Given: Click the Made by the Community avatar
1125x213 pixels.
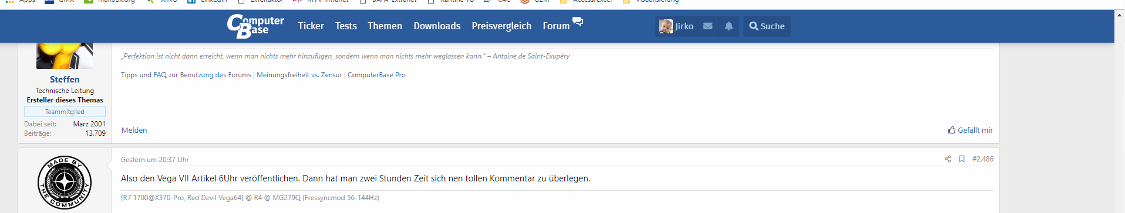Looking at the screenshot, I should pos(65,183).
